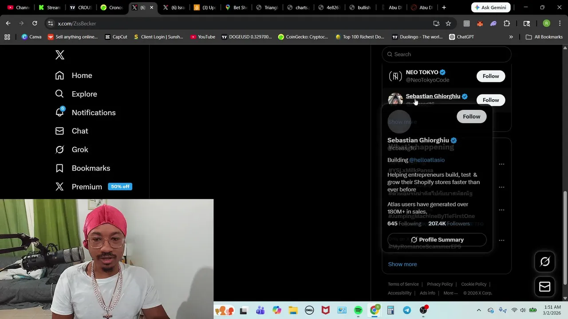Image resolution: width=568 pixels, height=319 pixels.
Task: Open the NEO TOKYO profile avatar
Action: [395, 76]
